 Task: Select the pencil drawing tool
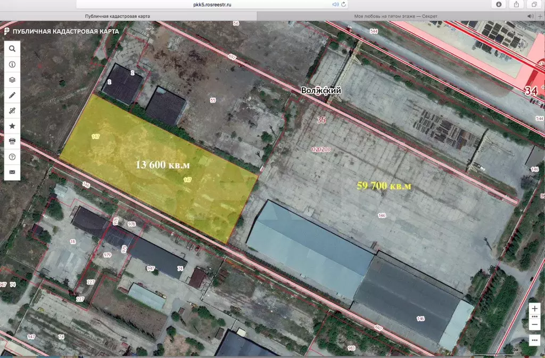(x=12, y=95)
